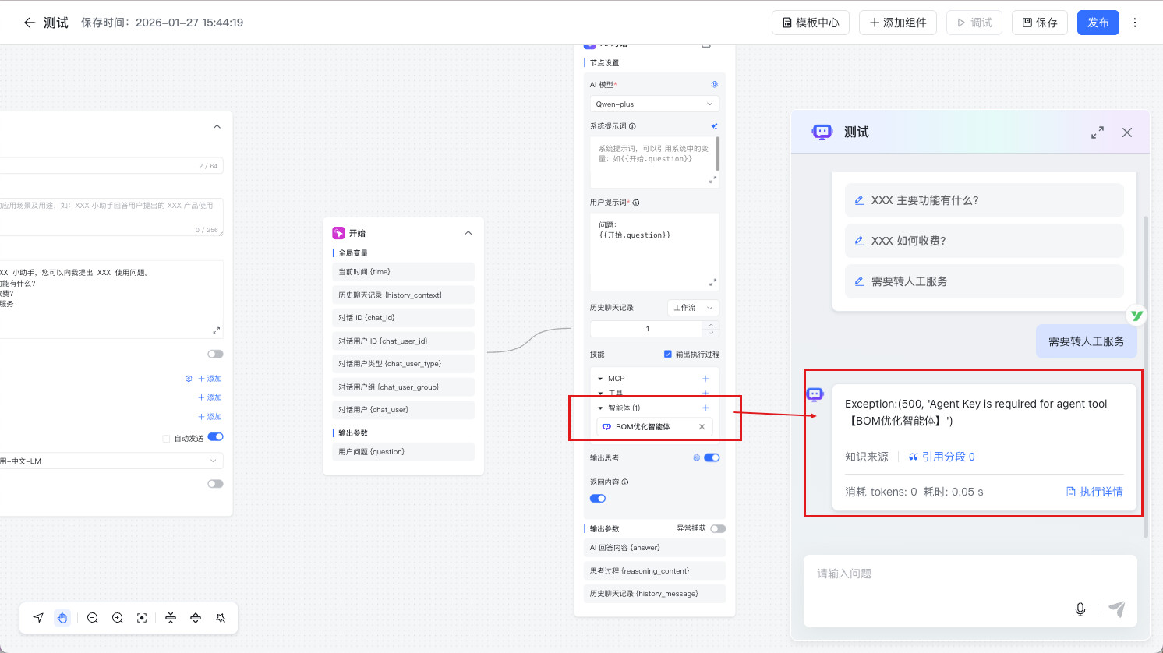Open the 执行详情 execution details link
Screen dimensions: 1163x653
point(1094,492)
